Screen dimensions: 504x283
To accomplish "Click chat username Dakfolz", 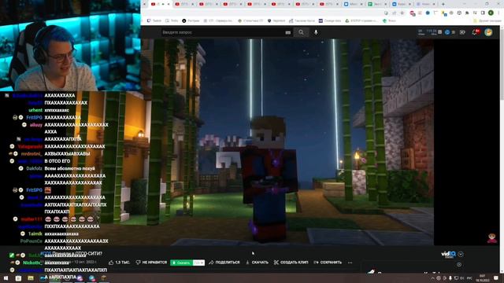I will (34, 168).
